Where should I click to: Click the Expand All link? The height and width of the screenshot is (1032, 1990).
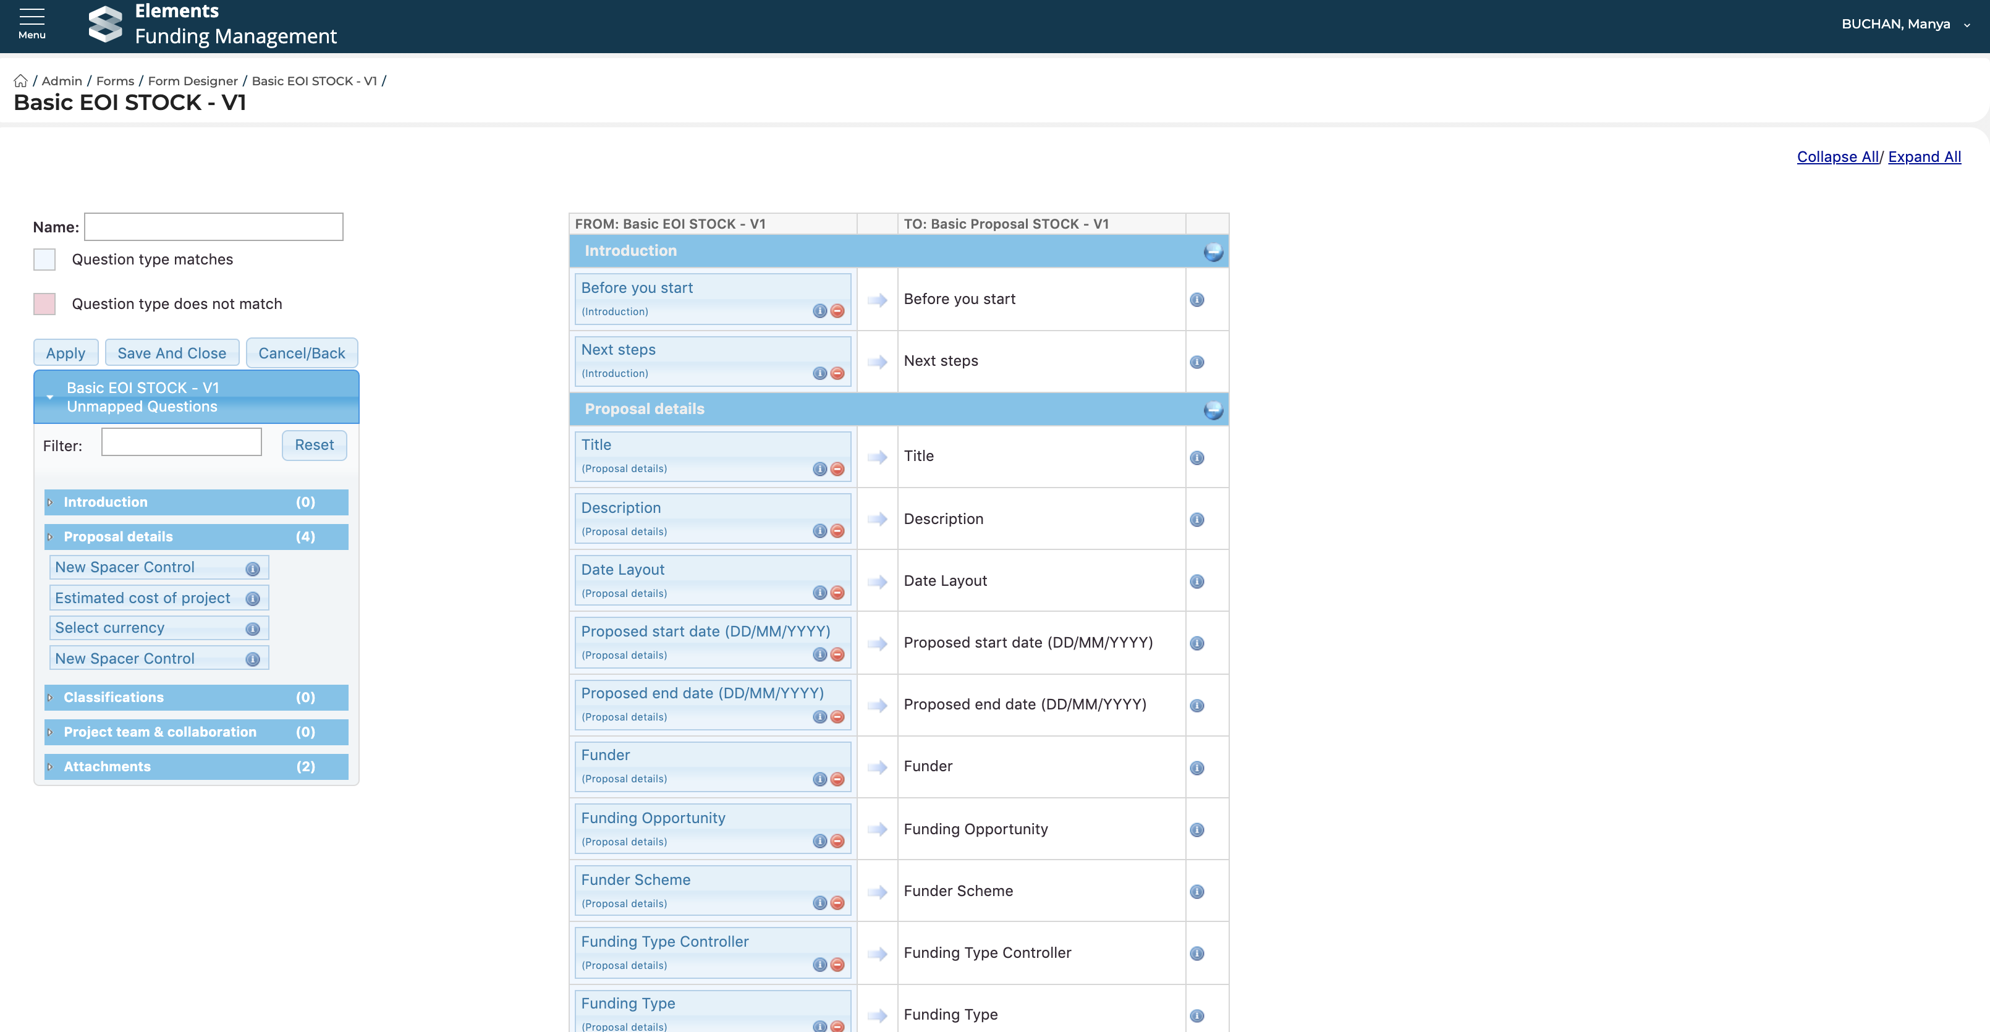coord(1923,157)
